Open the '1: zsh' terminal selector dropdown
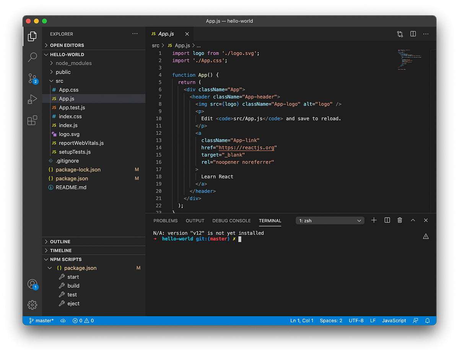459x355 pixels. coord(330,220)
